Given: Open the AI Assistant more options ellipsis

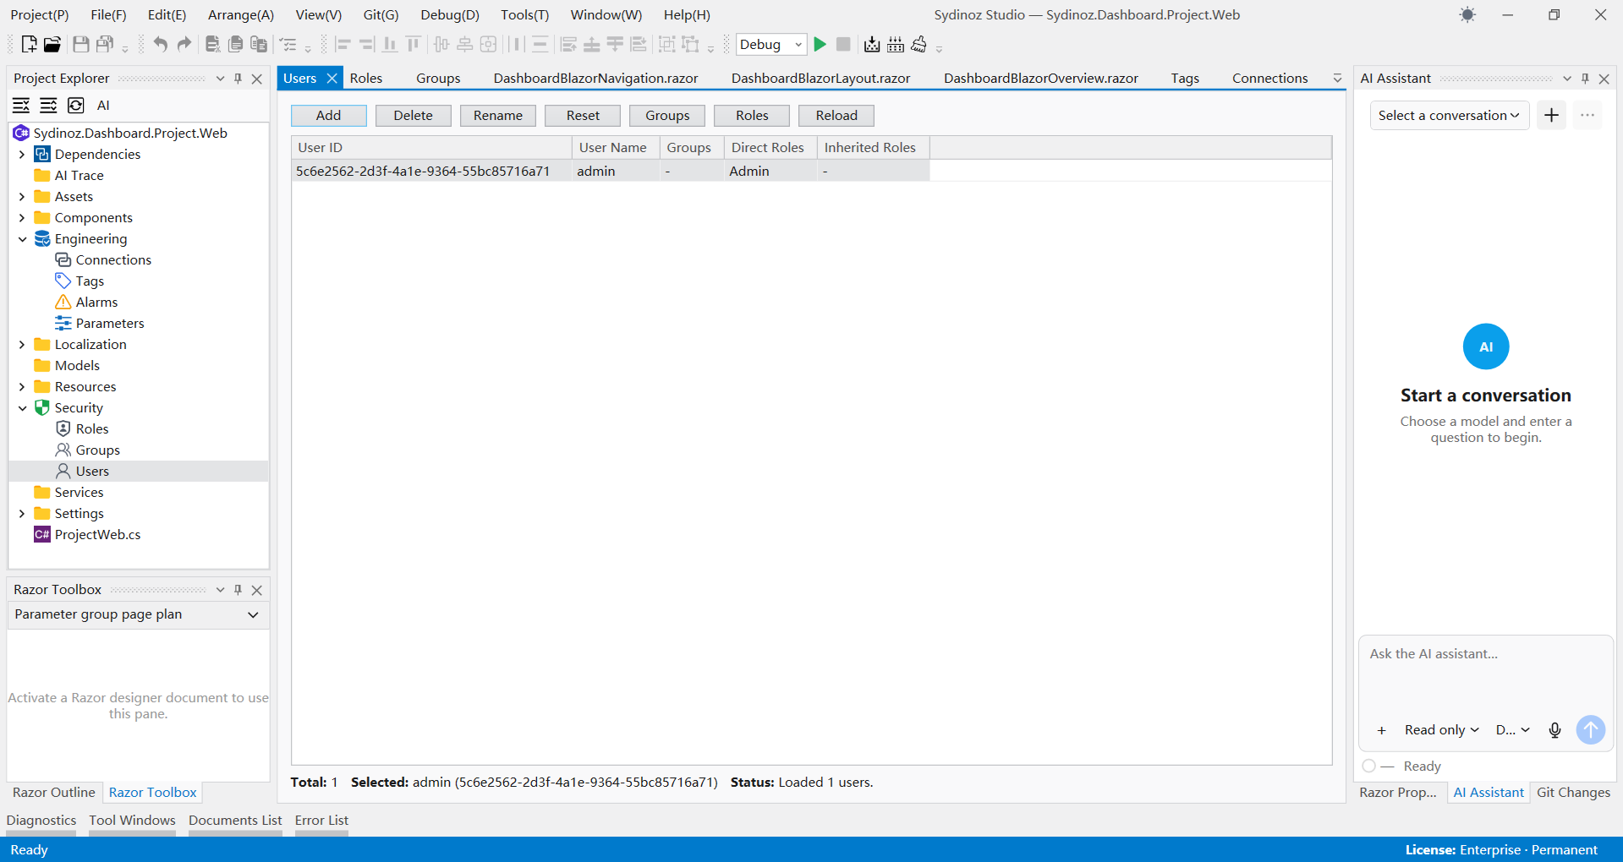Looking at the screenshot, I should tap(1587, 115).
